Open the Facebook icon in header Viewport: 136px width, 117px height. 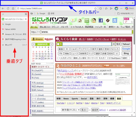coord(101,21)
